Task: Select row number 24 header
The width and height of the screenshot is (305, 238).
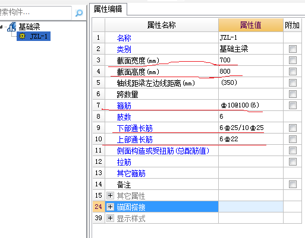Action: 99,207
